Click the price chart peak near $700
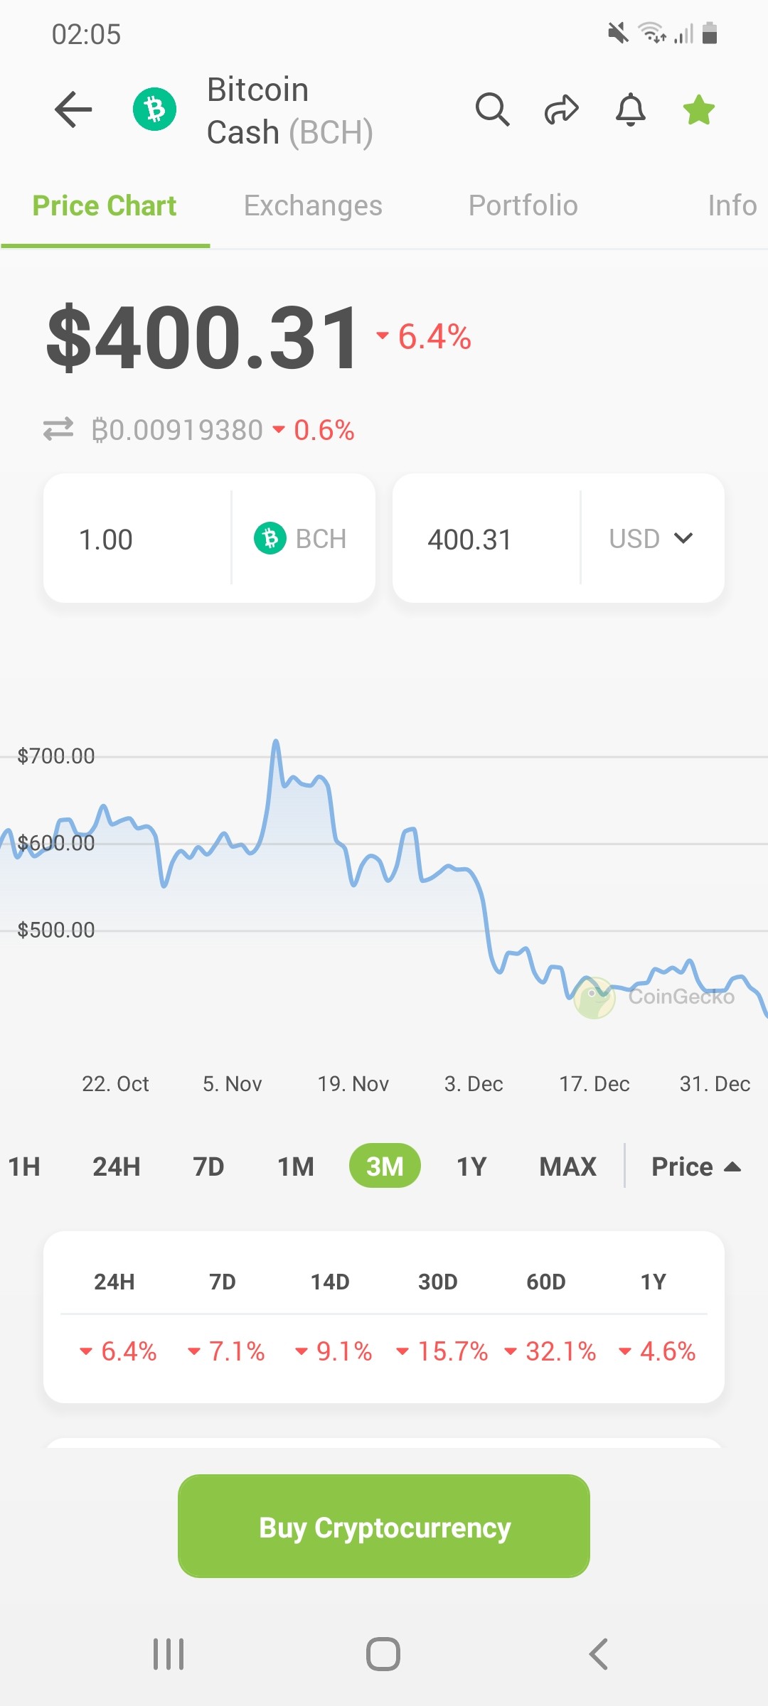The image size is (768, 1706). [276, 742]
